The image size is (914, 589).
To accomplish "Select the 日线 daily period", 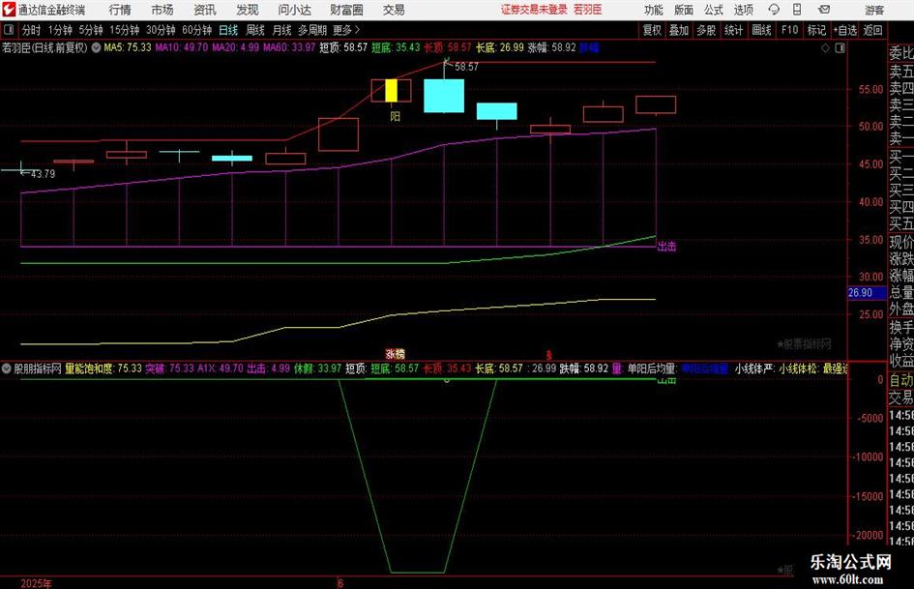I will 228,30.
